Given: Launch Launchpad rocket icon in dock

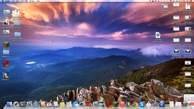Looking at the screenshot, I should (16, 104).
